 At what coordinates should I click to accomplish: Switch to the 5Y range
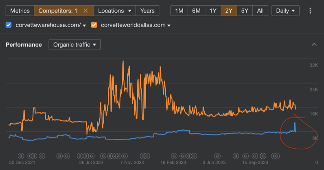[245, 11]
